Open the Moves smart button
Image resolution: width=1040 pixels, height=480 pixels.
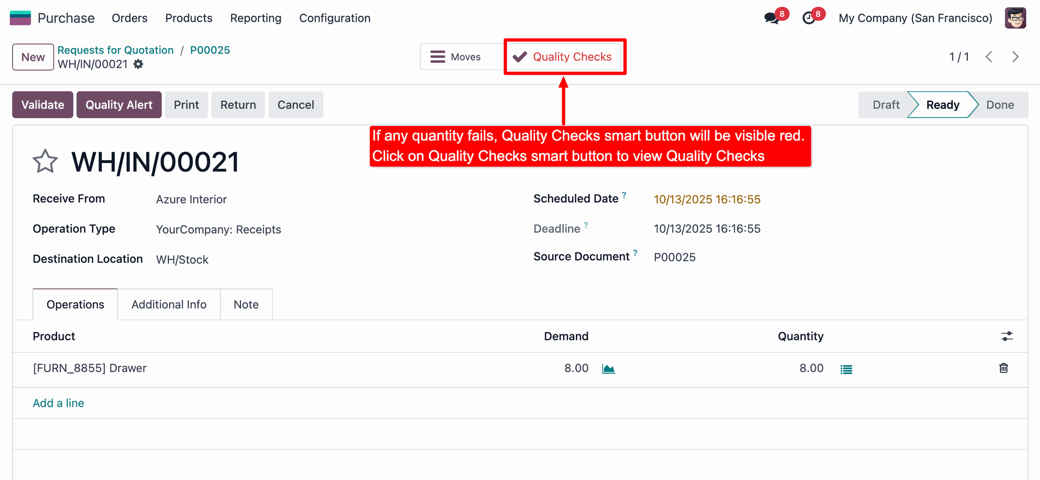456,57
